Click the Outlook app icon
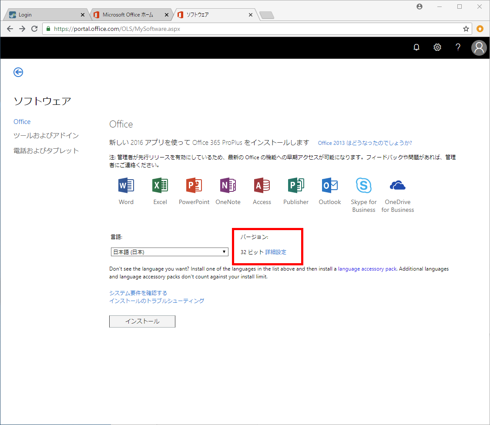 [x=330, y=185]
